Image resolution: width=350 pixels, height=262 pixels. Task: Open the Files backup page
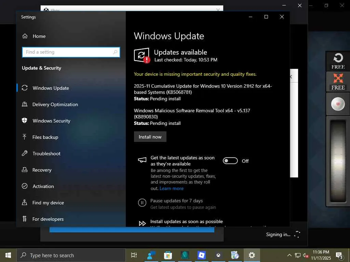pos(45,137)
